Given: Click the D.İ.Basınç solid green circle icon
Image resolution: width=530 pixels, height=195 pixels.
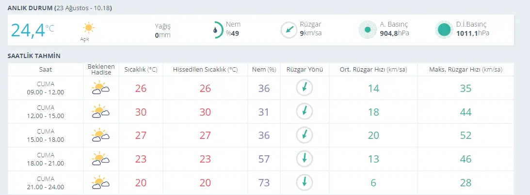Looking at the screenshot, I should (x=444, y=30).
